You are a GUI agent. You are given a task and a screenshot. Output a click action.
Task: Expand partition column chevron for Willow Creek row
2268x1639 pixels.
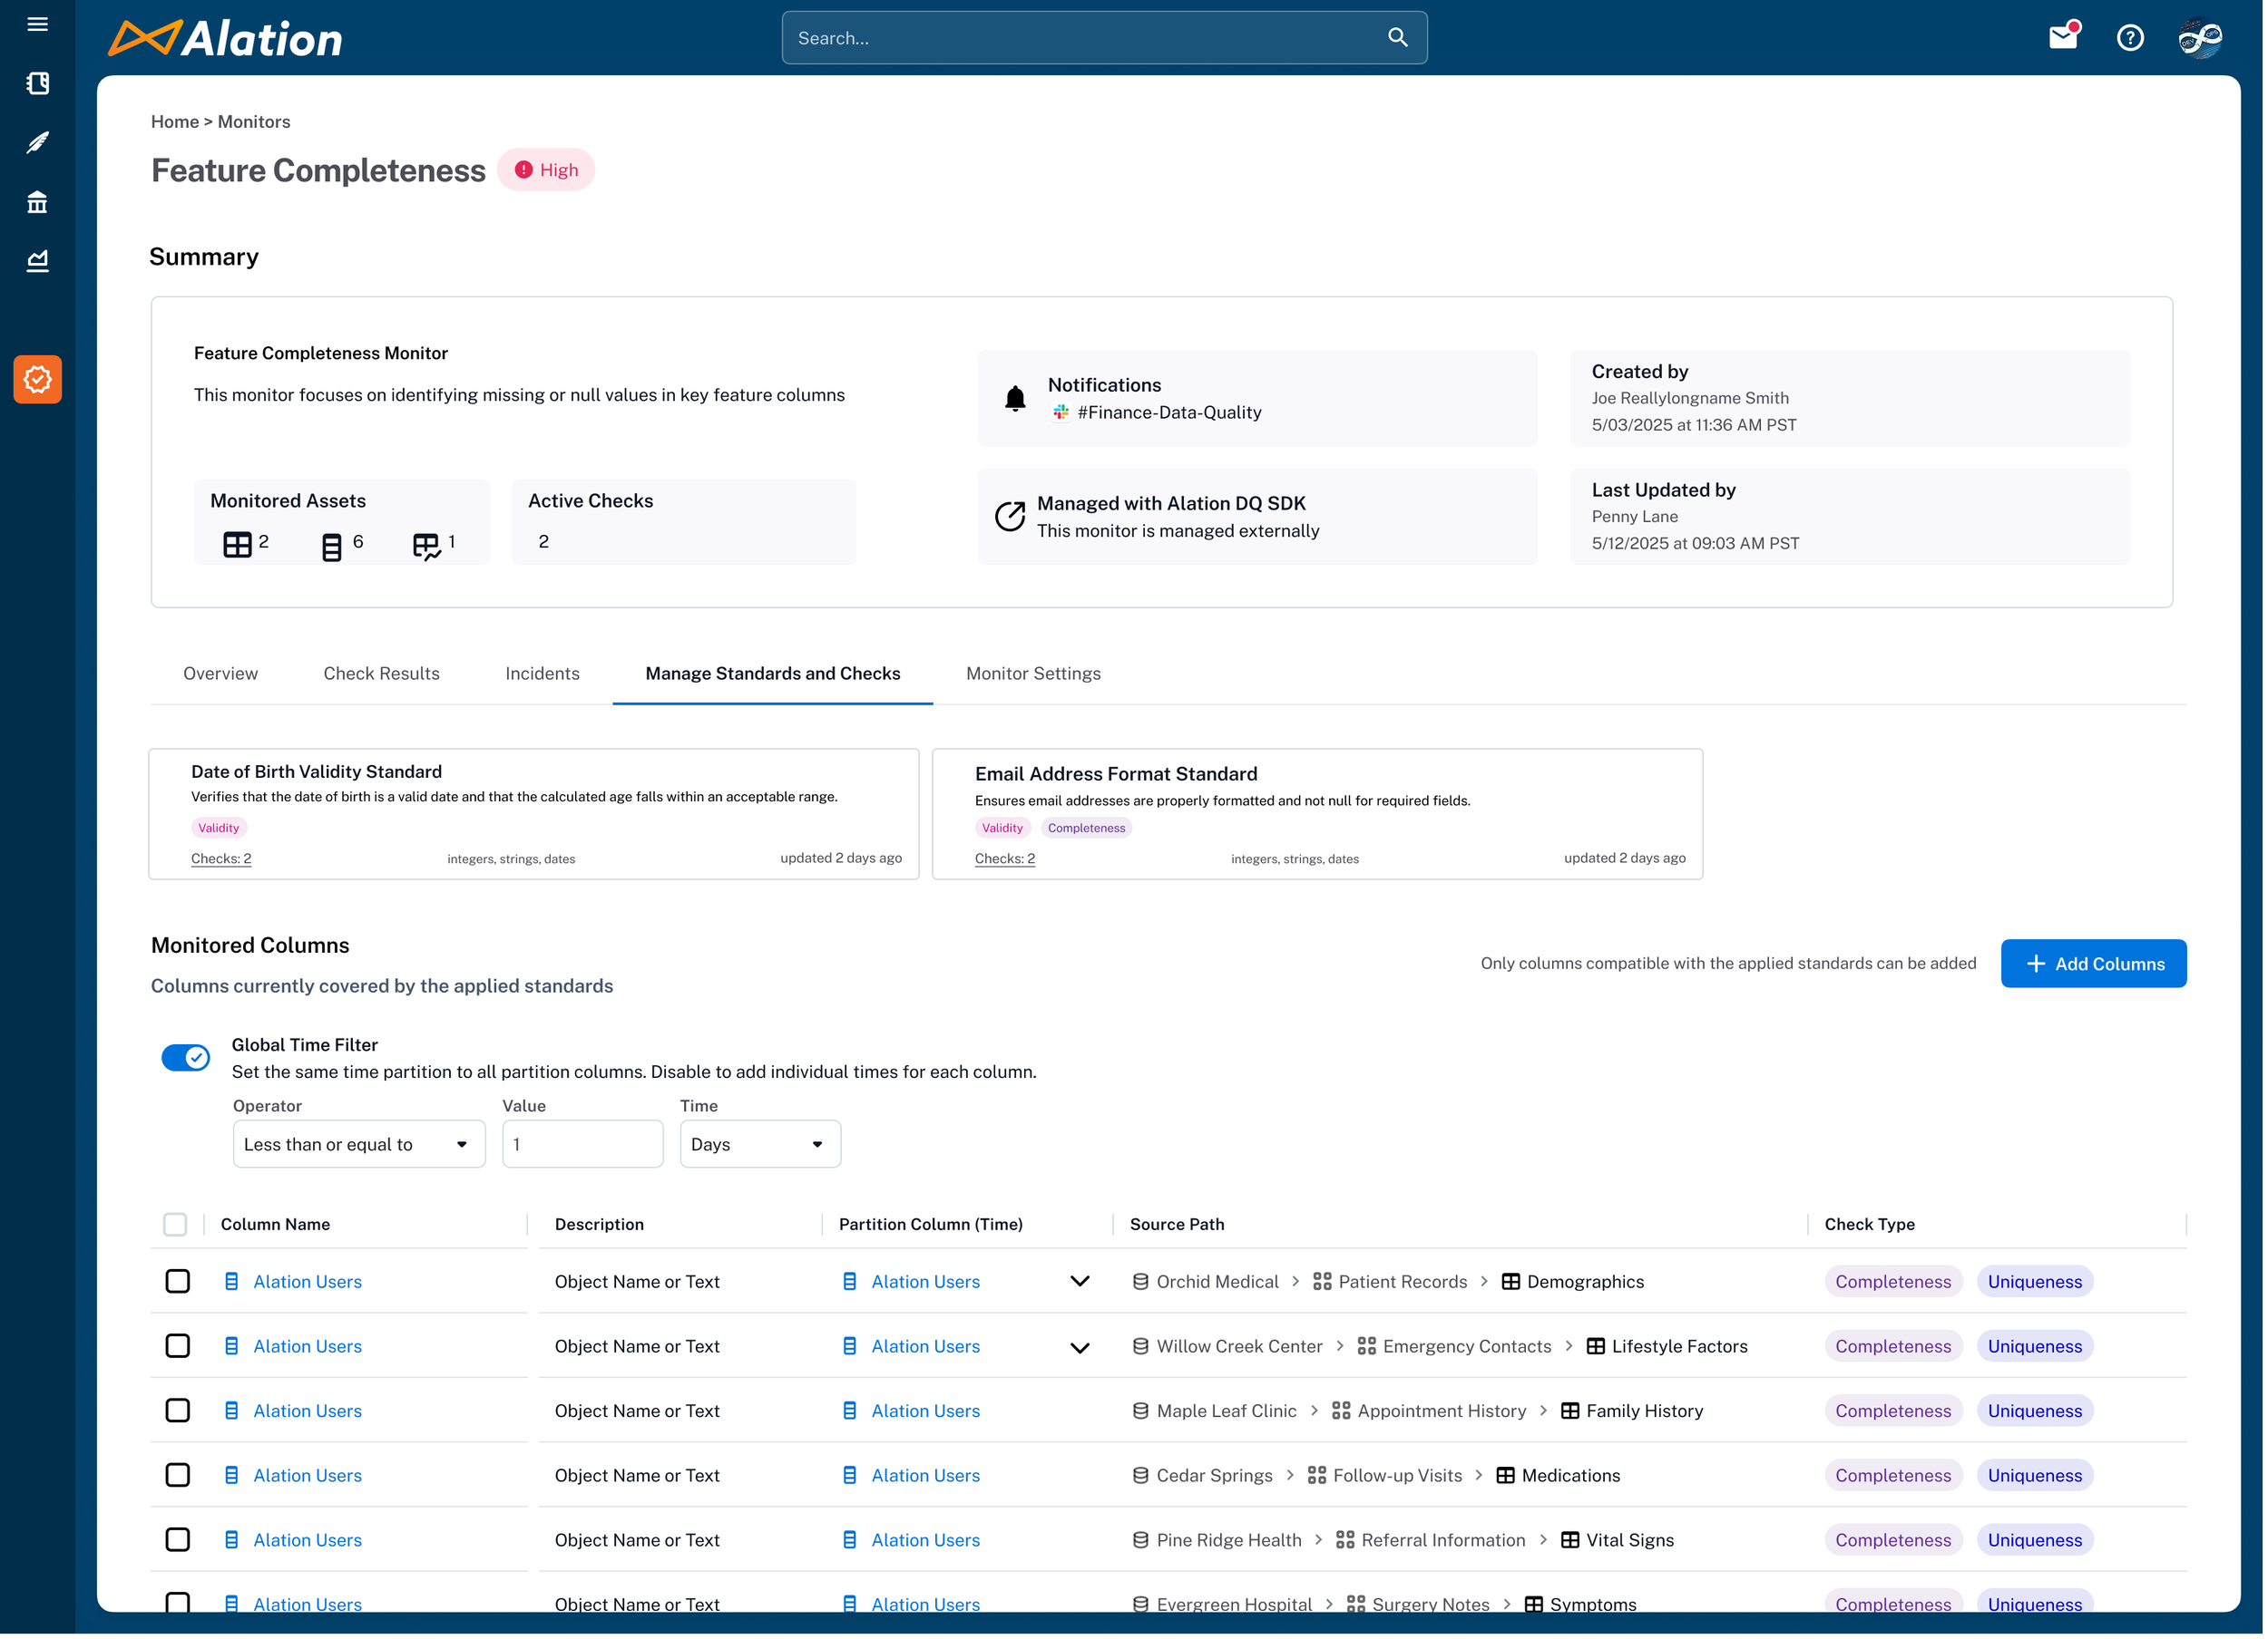coord(1079,1347)
